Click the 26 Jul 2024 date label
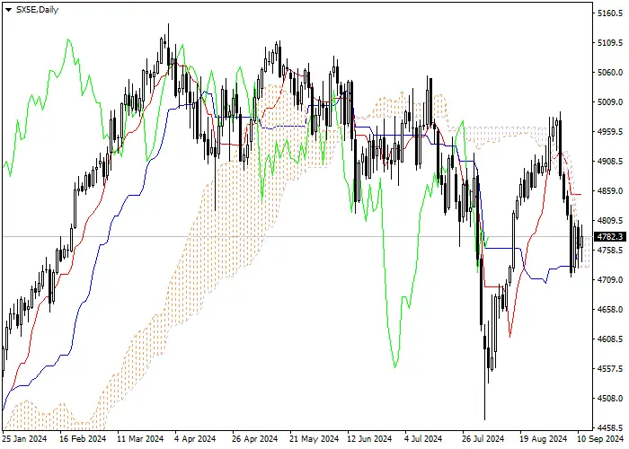Viewport: 629px width, 449px height. pos(483,439)
